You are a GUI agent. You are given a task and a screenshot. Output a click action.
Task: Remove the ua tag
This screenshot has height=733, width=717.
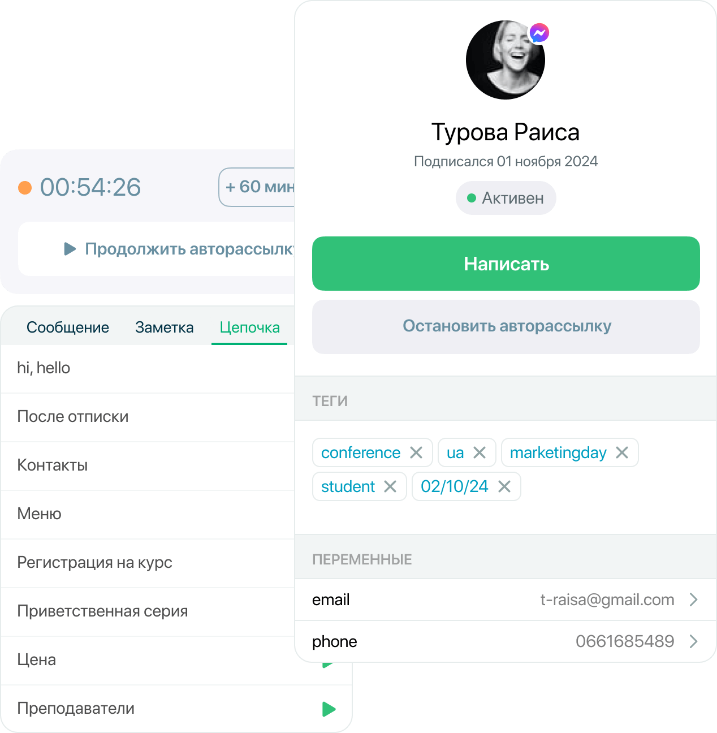[480, 452]
